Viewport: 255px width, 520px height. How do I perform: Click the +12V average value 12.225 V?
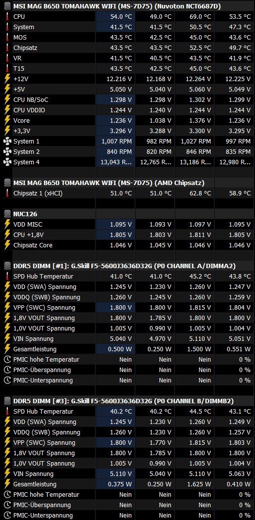click(238, 79)
